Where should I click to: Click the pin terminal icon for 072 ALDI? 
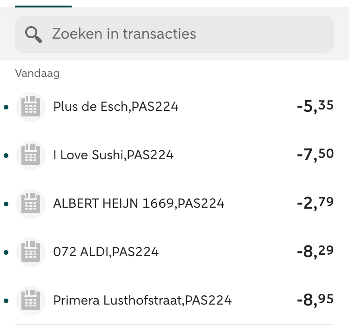point(31,252)
